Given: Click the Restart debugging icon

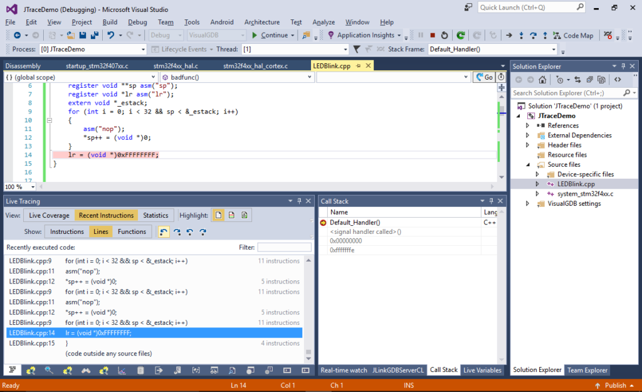Looking at the screenshot, I should [445, 36].
